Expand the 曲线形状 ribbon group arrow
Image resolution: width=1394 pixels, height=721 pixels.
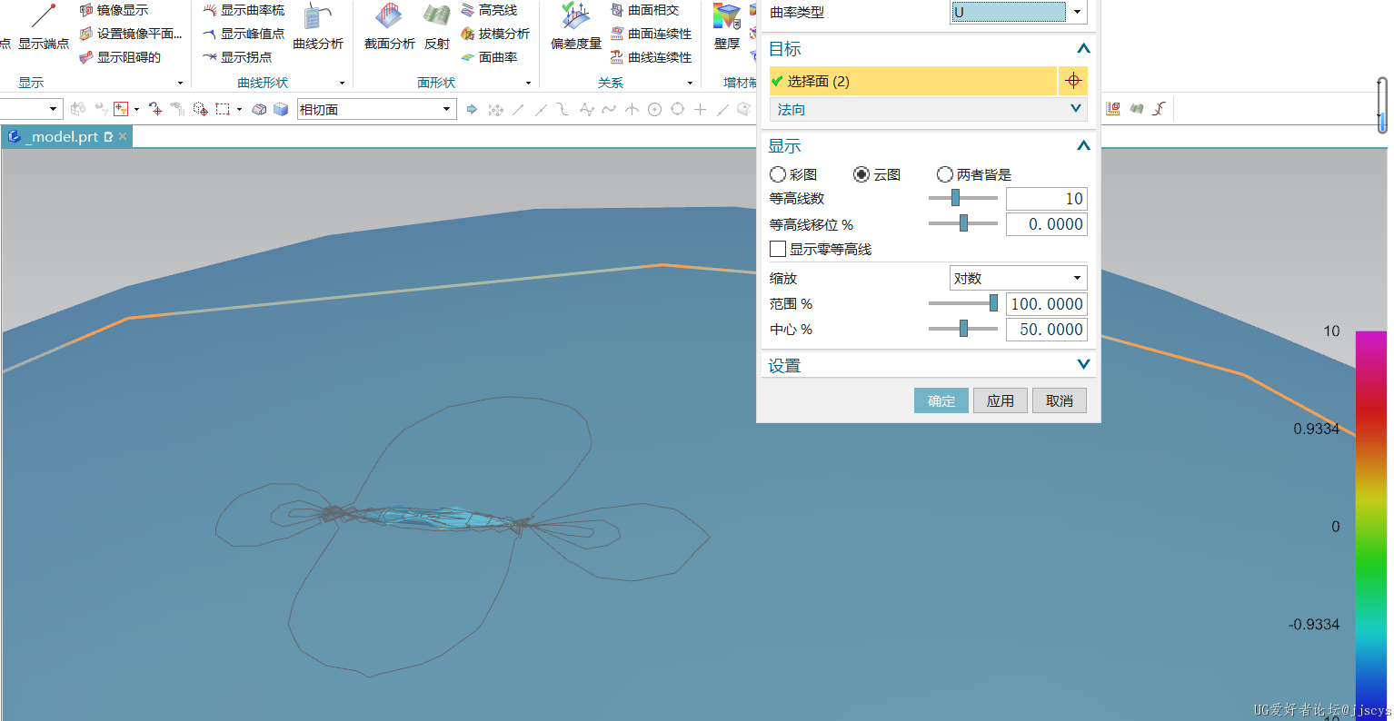(x=342, y=83)
